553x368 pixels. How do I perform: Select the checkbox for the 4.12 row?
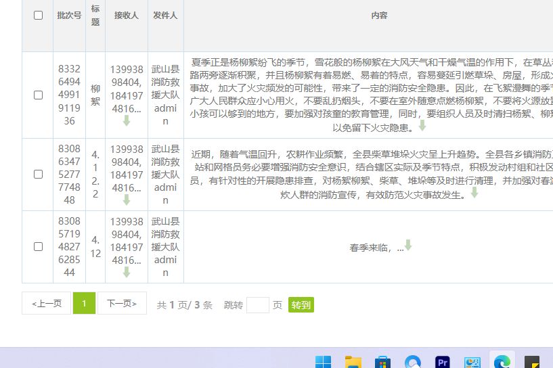point(38,247)
